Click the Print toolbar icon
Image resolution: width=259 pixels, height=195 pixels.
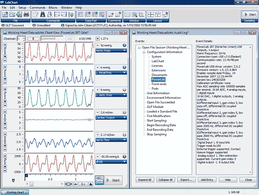click(x=26, y=15)
